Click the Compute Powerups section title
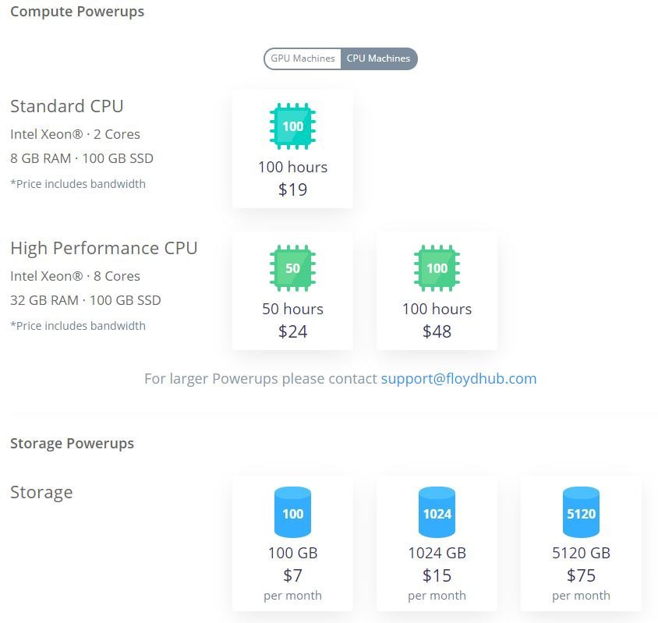658x623 pixels. coord(77,12)
